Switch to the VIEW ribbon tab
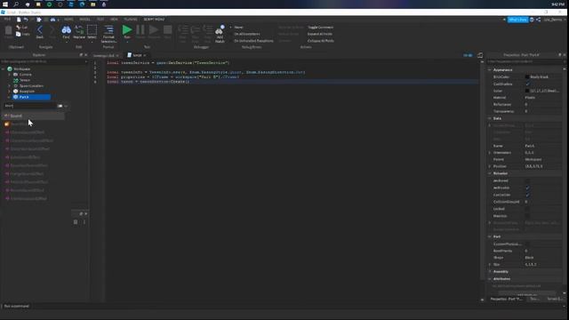Viewport: 569px width, 320px height. pos(114,20)
